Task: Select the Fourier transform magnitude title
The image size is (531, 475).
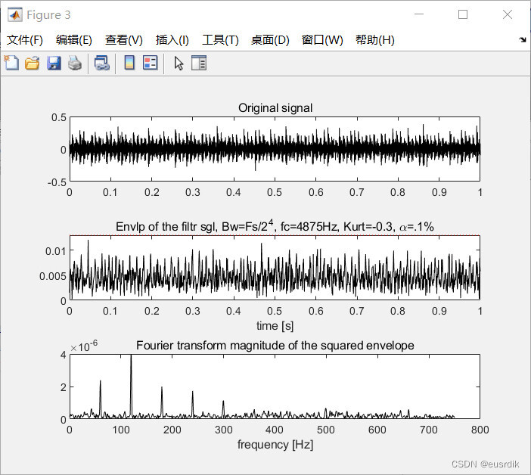Action: pyautogui.click(x=275, y=346)
